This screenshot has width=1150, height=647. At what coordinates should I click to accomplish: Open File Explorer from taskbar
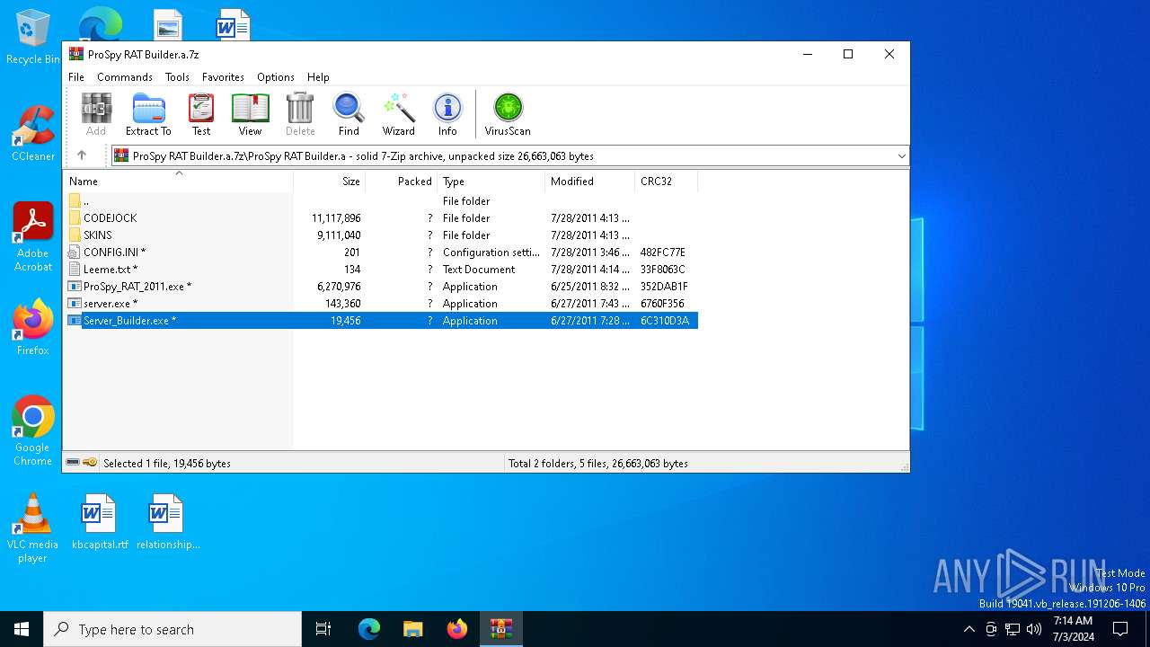click(x=413, y=629)
